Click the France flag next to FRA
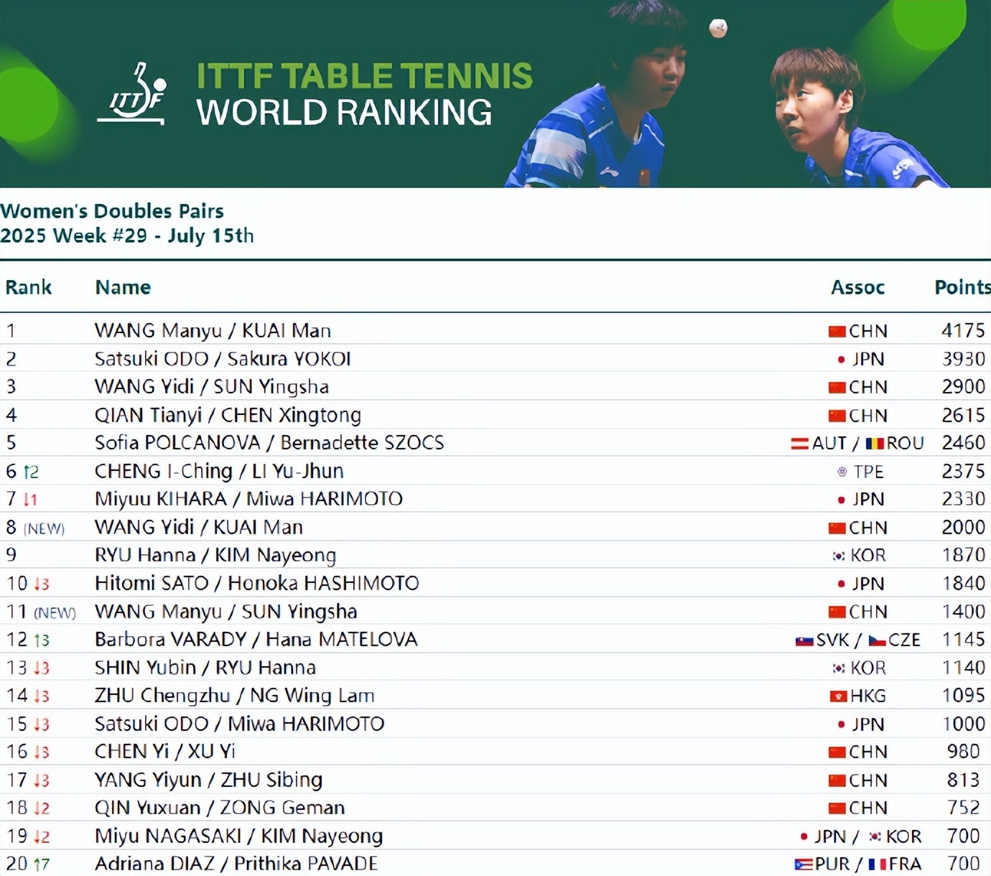The height and width of the screenshot is (876, 991). 877,865
